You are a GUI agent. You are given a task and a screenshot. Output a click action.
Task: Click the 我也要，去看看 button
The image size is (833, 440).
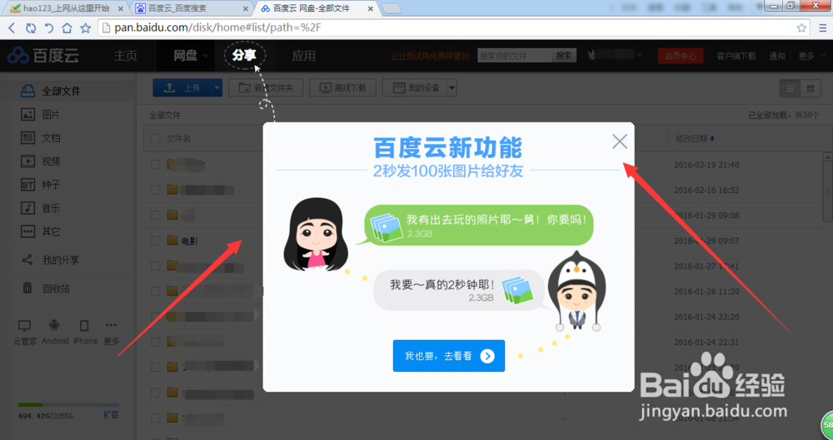449,356
